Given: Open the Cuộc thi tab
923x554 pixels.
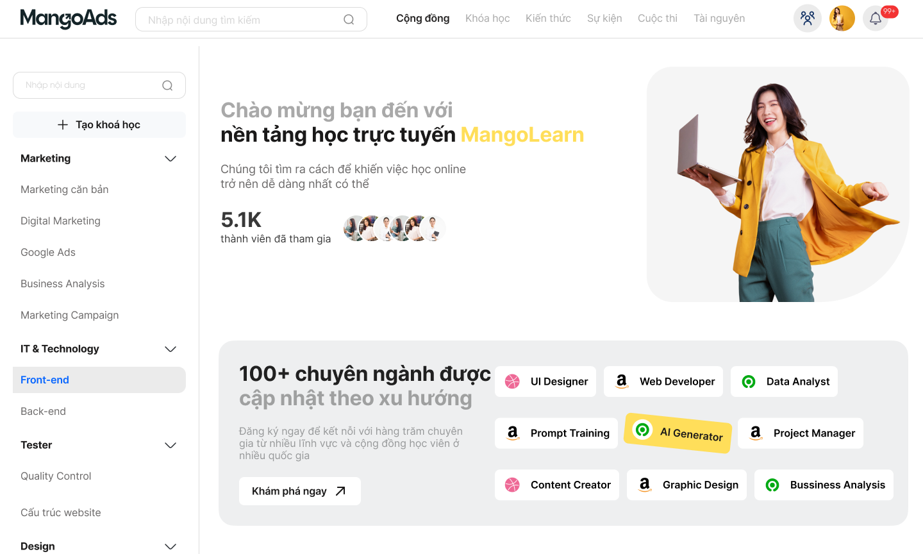Looking at the screenshot, I should click(x=658, y=19).
